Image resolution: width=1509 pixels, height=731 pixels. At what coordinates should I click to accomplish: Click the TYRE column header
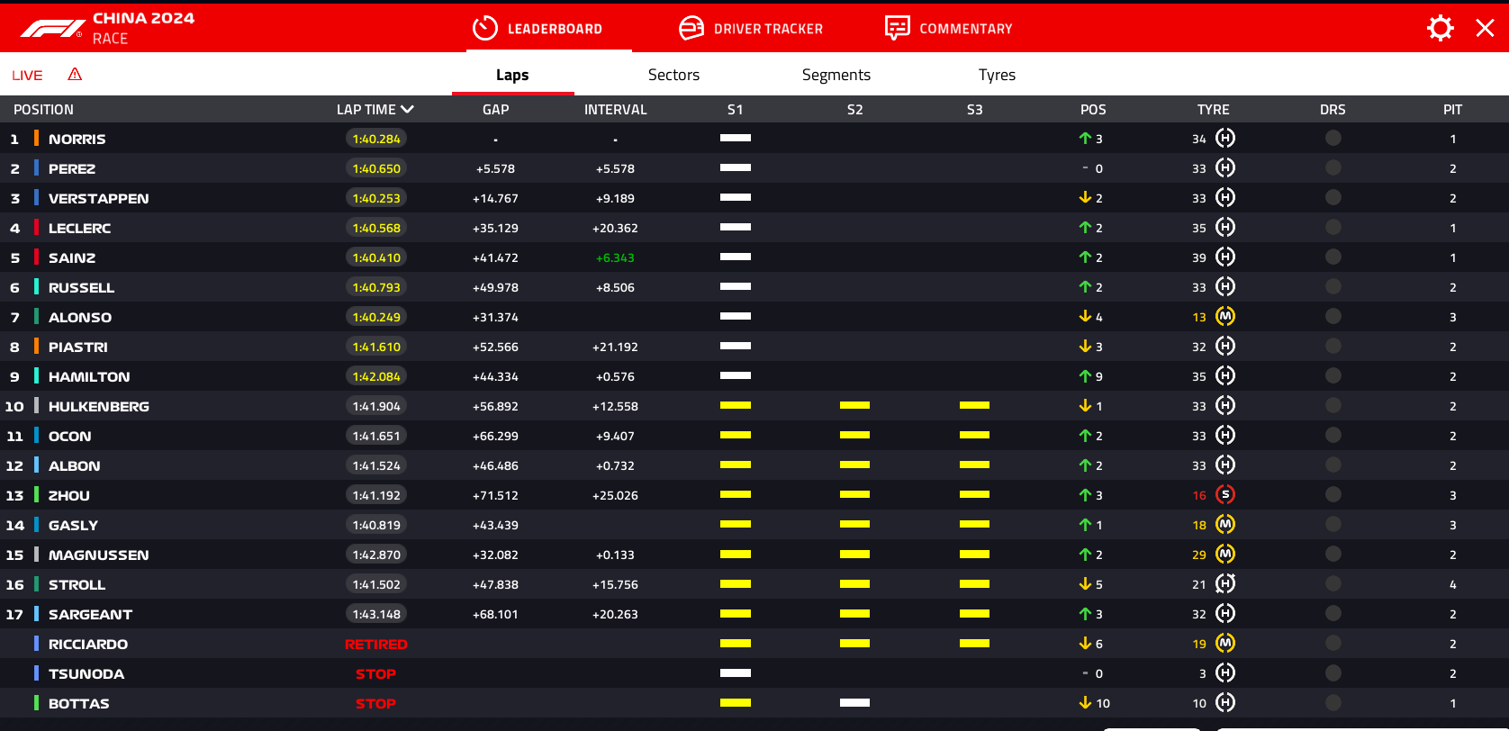[1213, 109]
